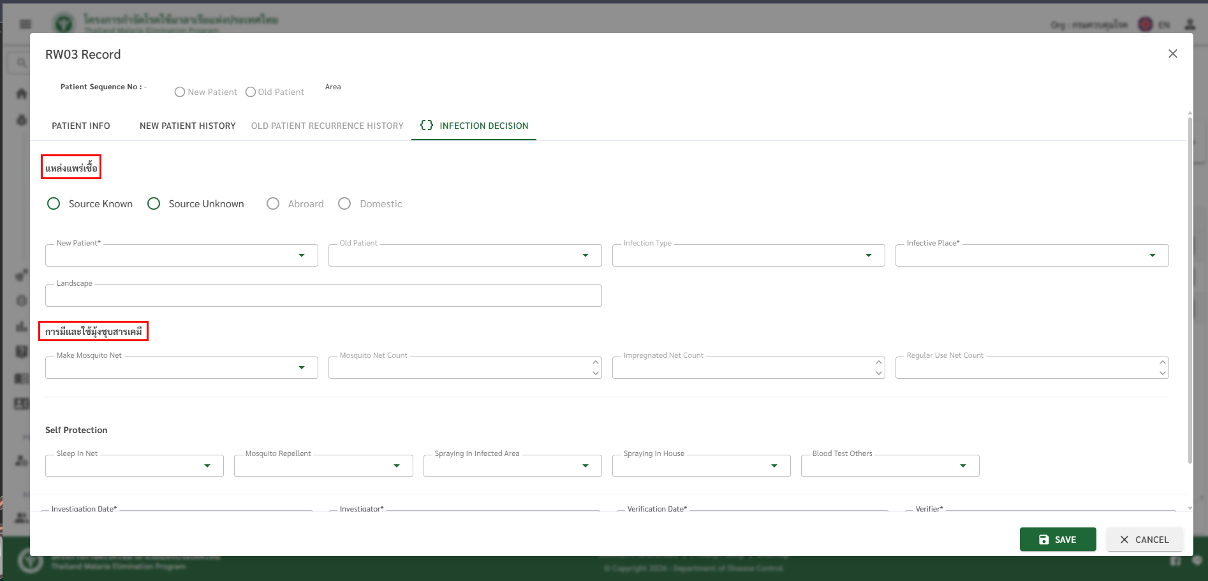Switch to the PATIENT INFO tab
1208x581 pixels.
point(81,126)
